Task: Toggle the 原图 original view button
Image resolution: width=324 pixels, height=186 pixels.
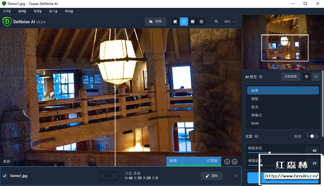Action: point(155,21)
